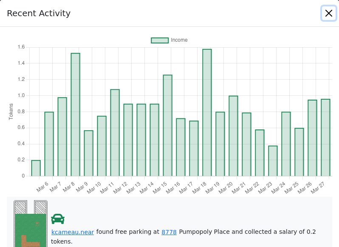The width and height of the screenshot is (339, 247).
Task: Close the Recent Activity dialog
Action: click(329, 13)
